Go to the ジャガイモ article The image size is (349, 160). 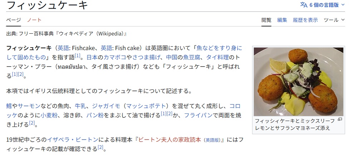pos(105,106)
